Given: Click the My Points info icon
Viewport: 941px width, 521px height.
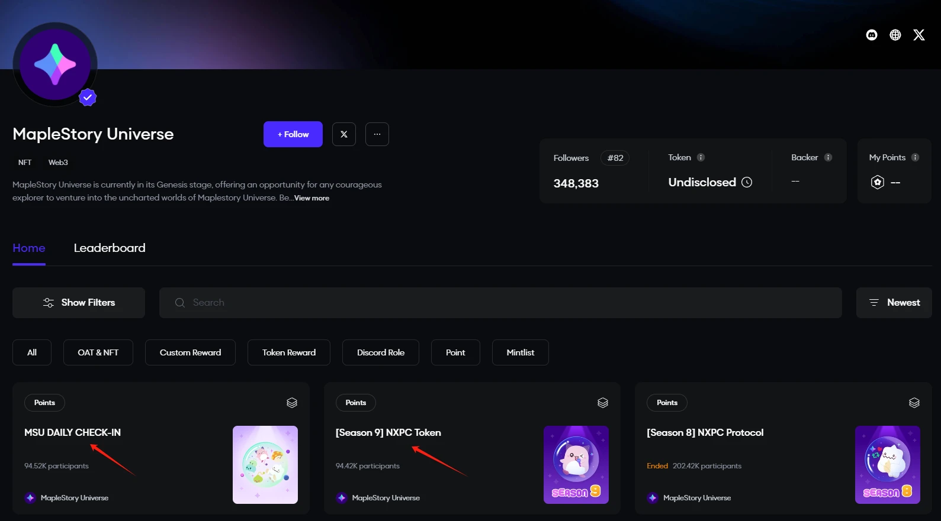Looking at the screenshot, I should (915, 157).
